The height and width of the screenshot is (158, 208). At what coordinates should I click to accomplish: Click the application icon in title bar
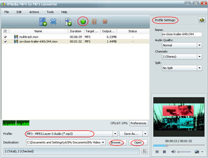pos(3,4)
